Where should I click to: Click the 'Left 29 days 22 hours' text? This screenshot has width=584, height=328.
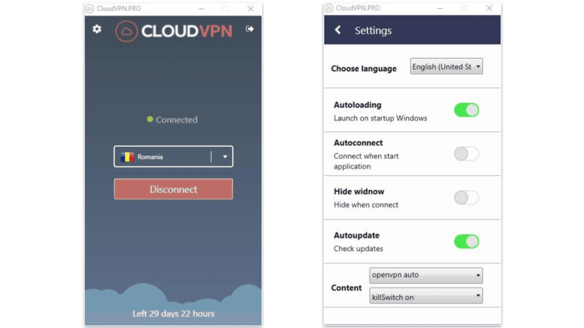pos(173,313)
